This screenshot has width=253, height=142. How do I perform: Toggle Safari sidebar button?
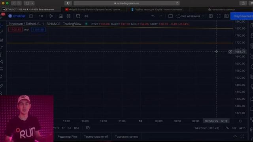pyautogui.click(x=27, y=3)
